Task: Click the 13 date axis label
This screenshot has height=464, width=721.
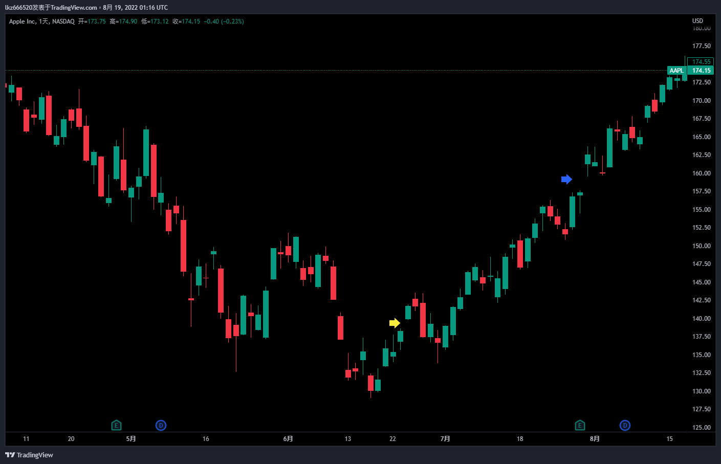Action: [x=348, y=439]
